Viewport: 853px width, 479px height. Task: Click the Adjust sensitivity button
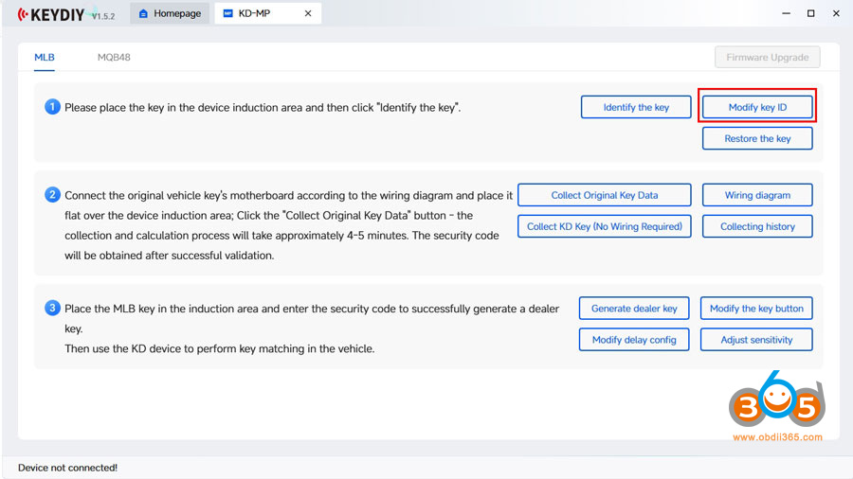pyautogui.click(x=756, y=340)
